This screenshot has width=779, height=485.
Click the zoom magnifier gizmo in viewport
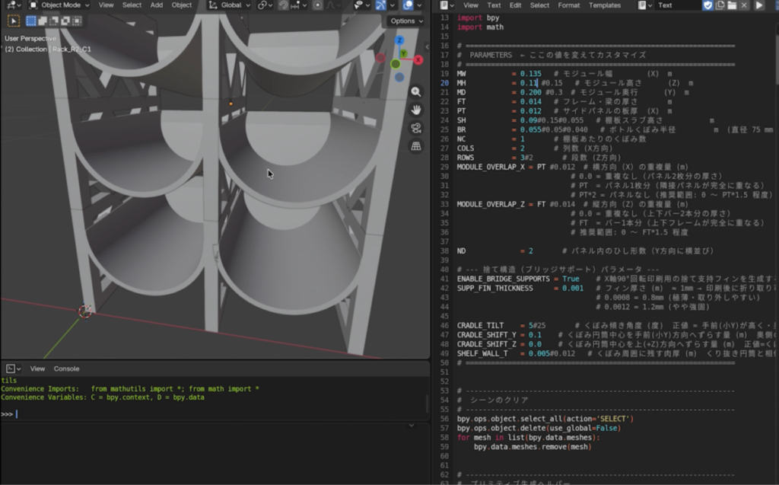(416, 92)
